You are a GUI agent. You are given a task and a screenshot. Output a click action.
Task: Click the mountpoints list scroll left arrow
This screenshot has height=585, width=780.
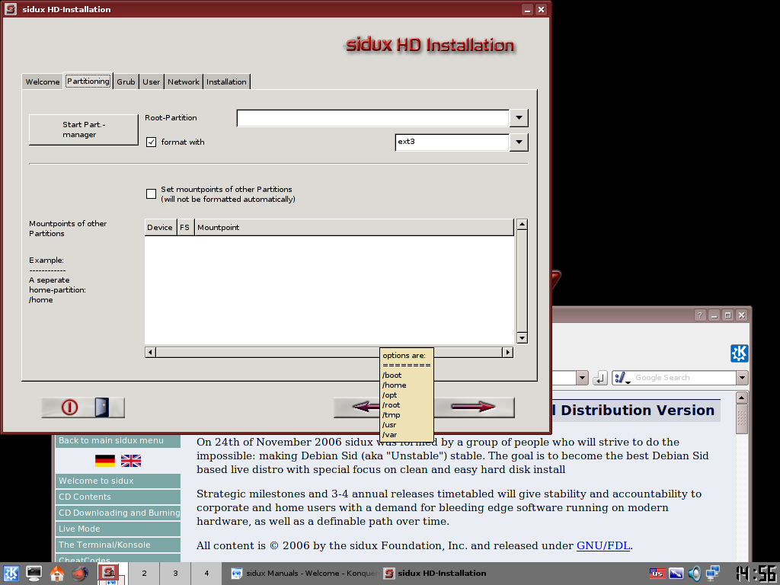pos(150,352)
